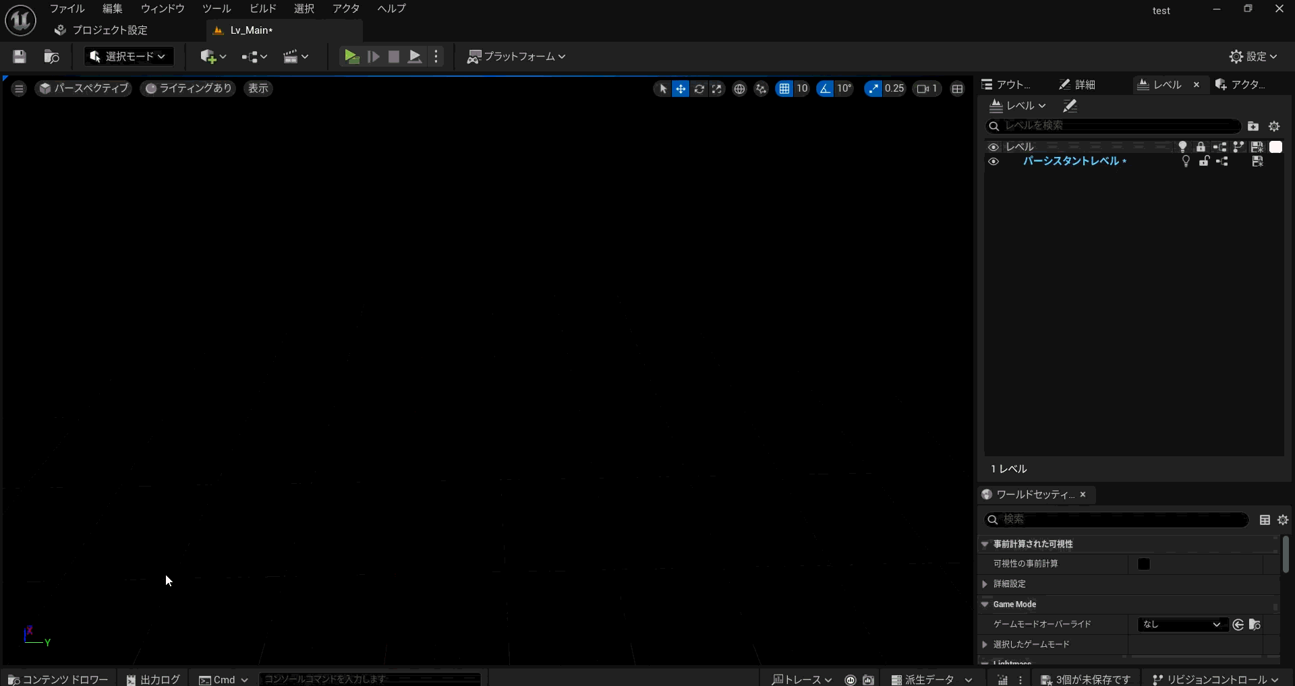
Task: Click white color swatch in レベル header
Action: (1275, 147)
